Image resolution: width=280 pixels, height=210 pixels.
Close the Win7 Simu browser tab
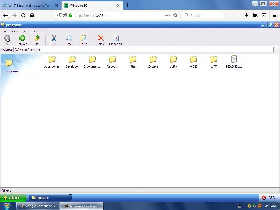57,5
